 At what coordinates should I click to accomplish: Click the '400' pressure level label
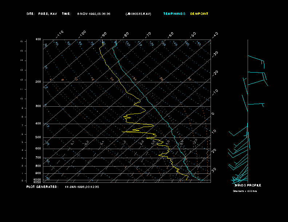click(38, 124)
